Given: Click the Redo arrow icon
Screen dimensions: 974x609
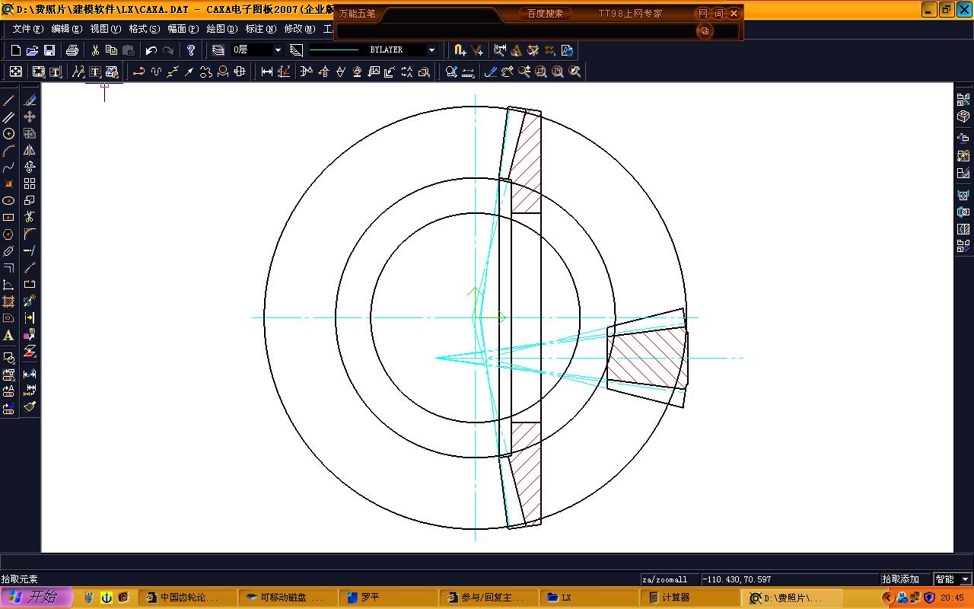Looking at the screenshot, I should (168, 50).
